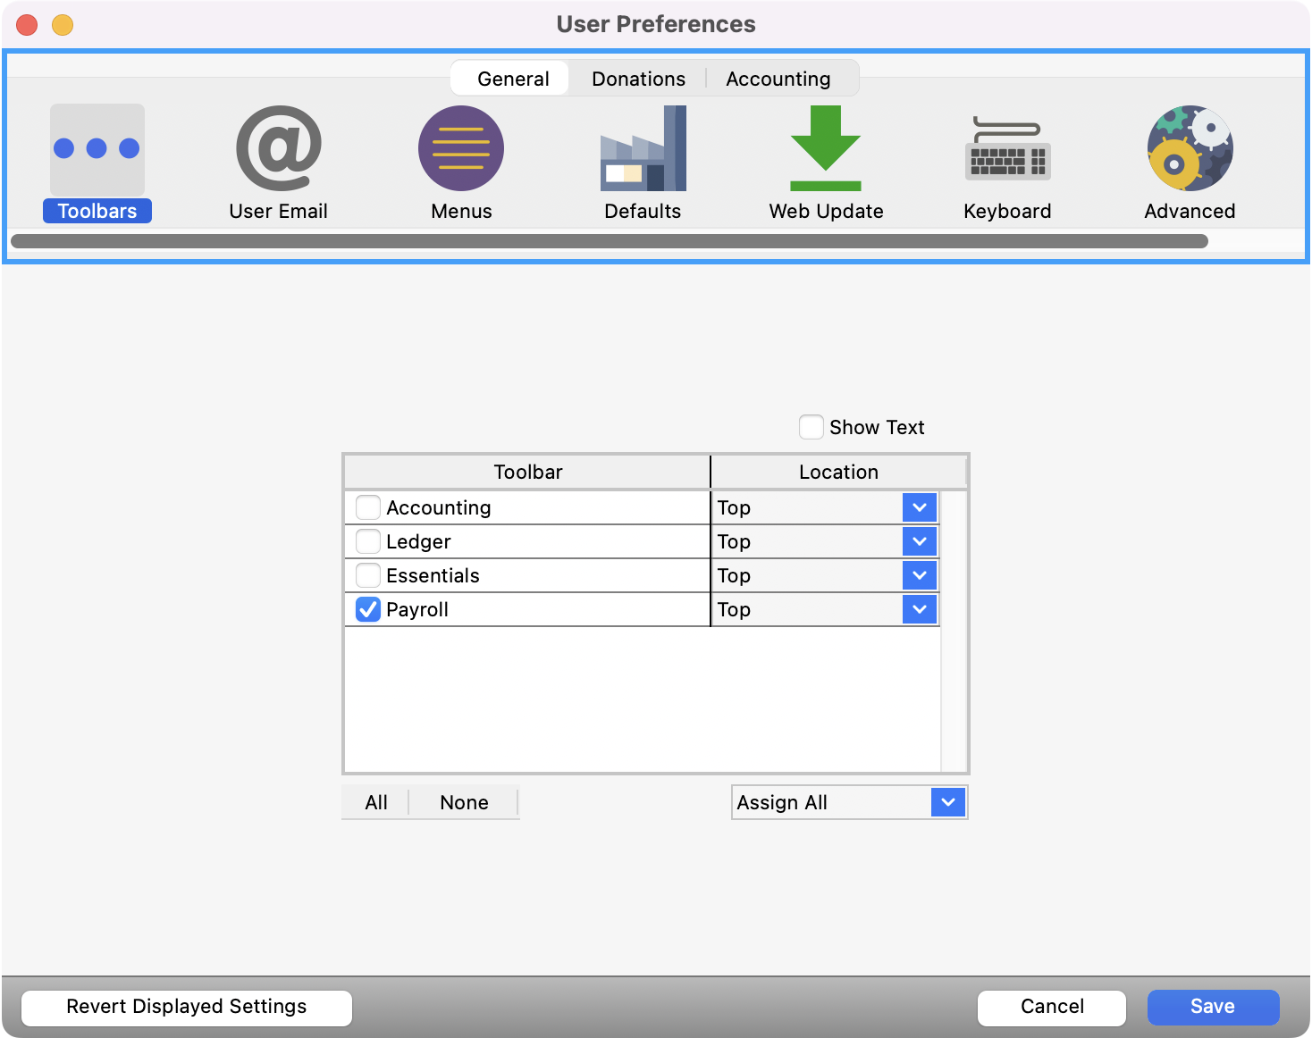Switch to the Accounting tab

[x=778, y=79]
